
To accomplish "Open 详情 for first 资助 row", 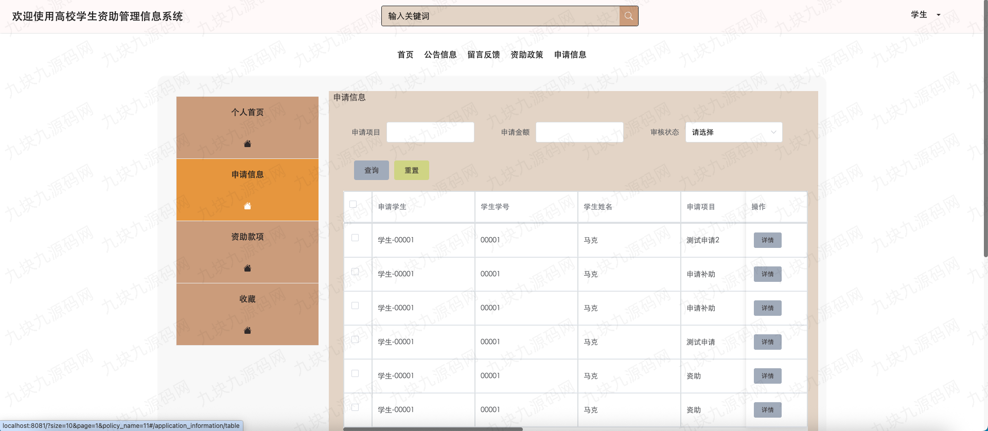I will point(768,376).
